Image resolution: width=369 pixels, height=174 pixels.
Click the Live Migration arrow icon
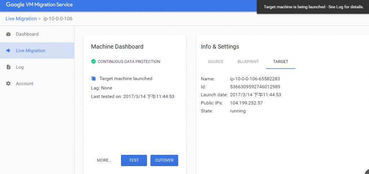9,51
